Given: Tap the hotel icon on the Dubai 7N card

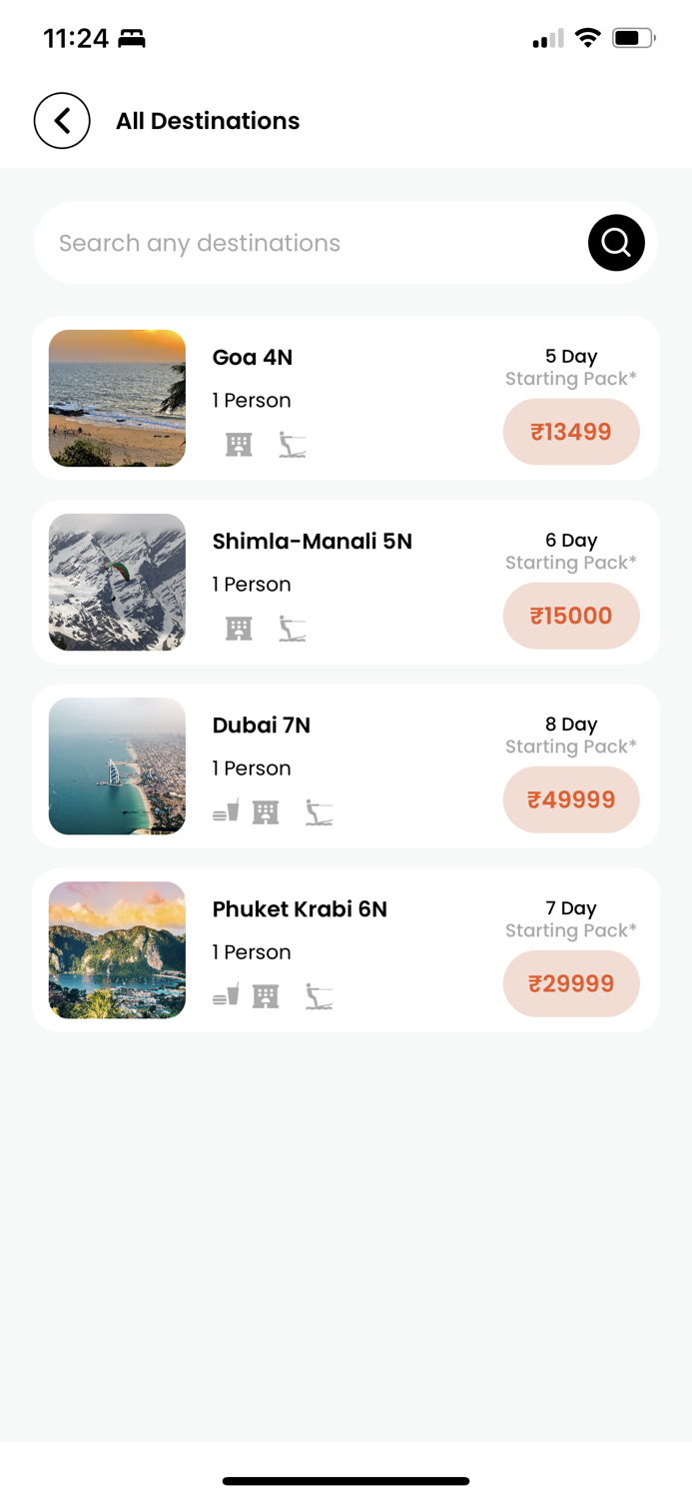Looking at the screenshot, I should pyautogui.click(x=266, y=811).
